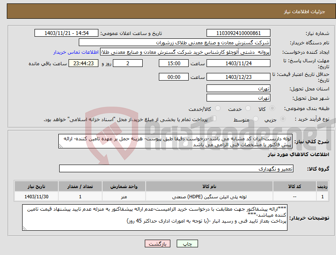Click the deadline time field 15:00
This screenshot has width=336, height=255.
[174, 63]
